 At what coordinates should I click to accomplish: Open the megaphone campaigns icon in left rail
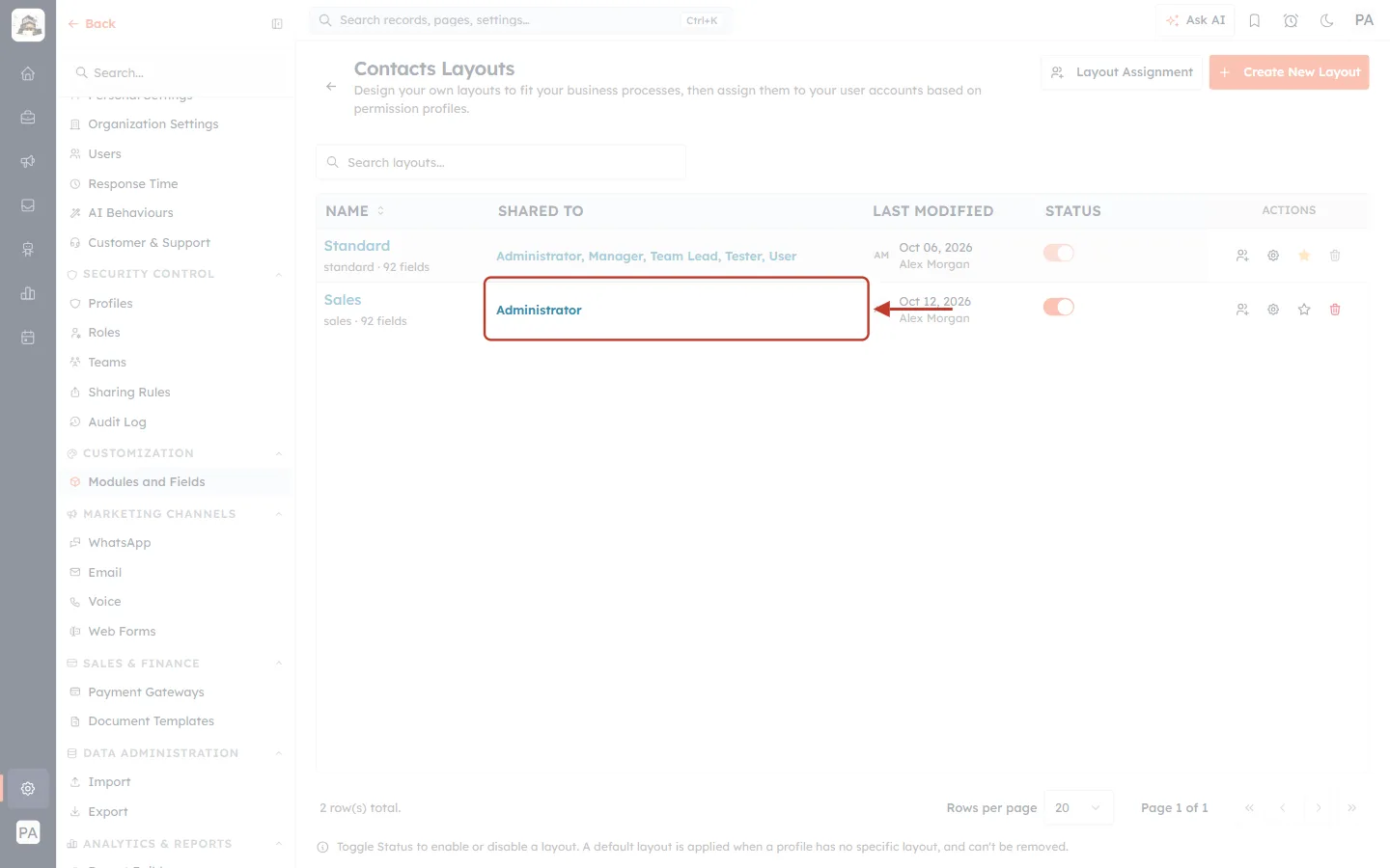tap(28, 161)
